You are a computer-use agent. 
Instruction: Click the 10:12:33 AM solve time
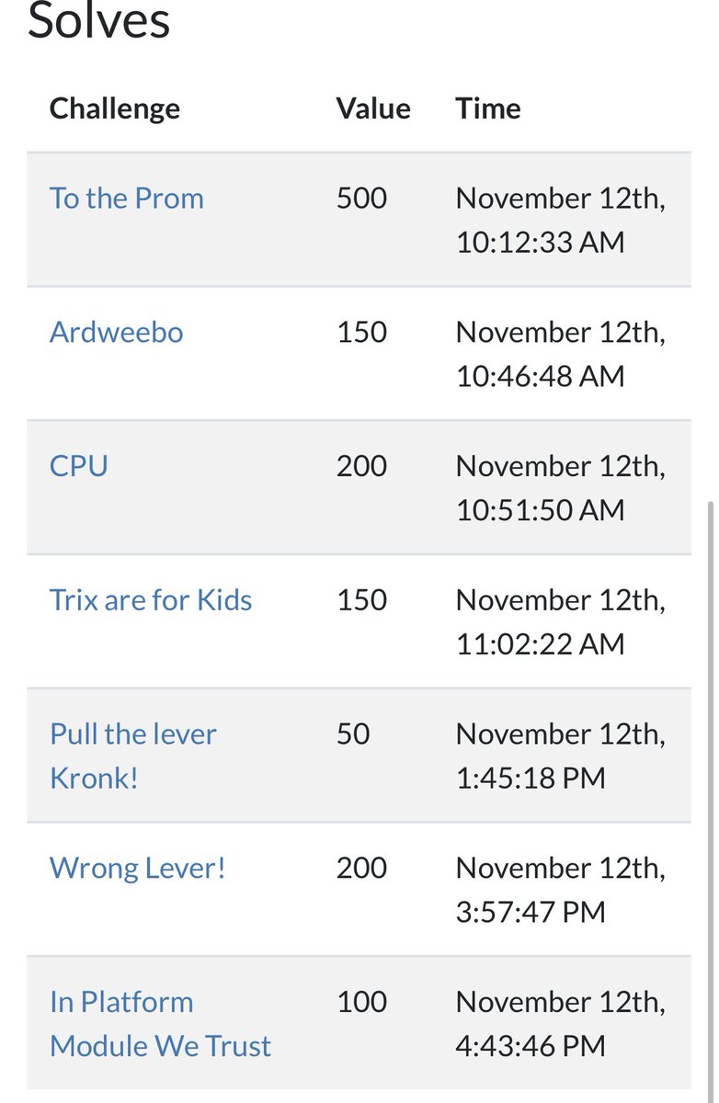tap(540, 243)
